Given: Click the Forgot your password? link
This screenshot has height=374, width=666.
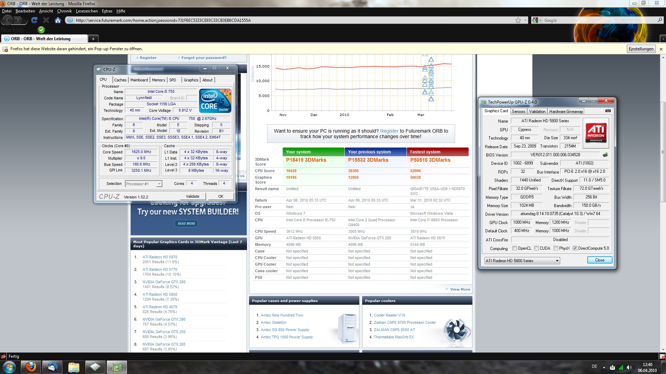Looking at the screenshot, I should click(x=204, y=58).
